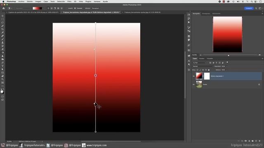The height and width of the screenshot is (148, 264).
Task: Select the Rectangular Marquee tool
Action: tap(2, 19)
